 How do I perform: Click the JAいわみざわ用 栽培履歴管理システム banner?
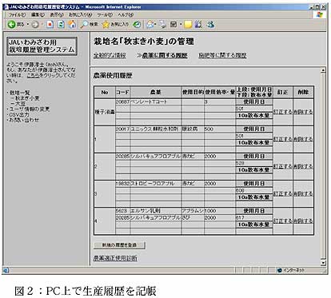[x=42, y=46]
